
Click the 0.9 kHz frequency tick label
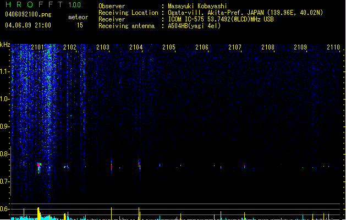(x=4, y=127)
